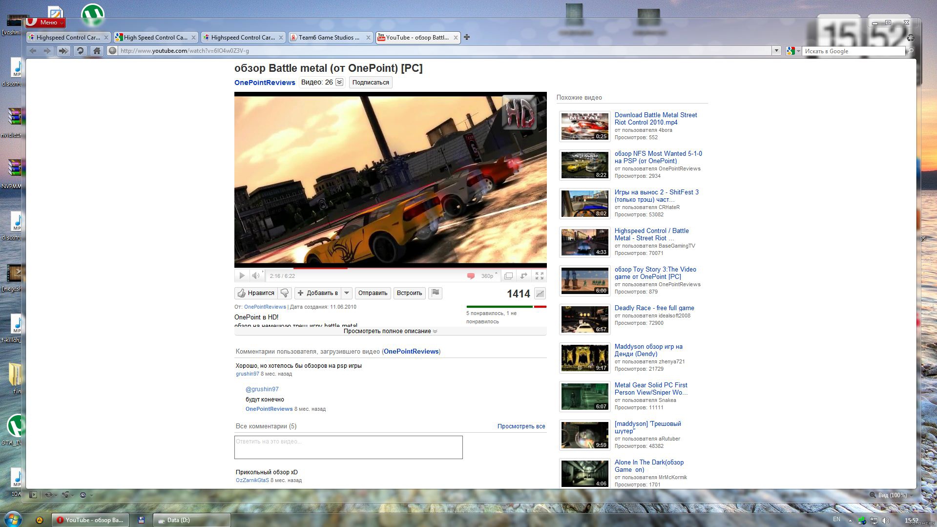Expand Просмотреть полное описание
This screenshot has height=527, width=937.
(x=390, y=331)
